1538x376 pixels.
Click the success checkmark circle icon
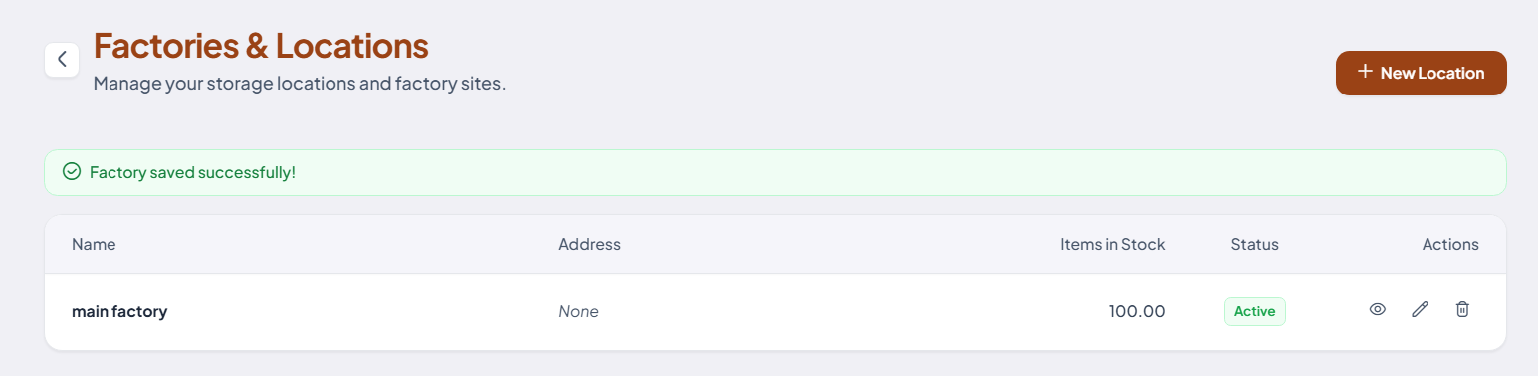pos(72,172)
